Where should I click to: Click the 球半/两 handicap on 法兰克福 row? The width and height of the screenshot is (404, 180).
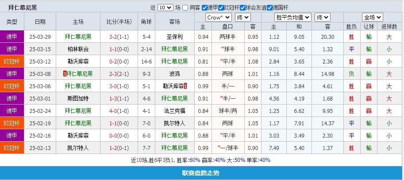click(x=227, y=111)
